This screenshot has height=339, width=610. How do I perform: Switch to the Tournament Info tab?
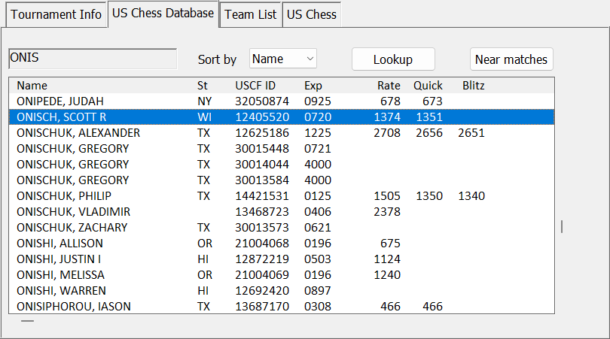pos(56,14)
